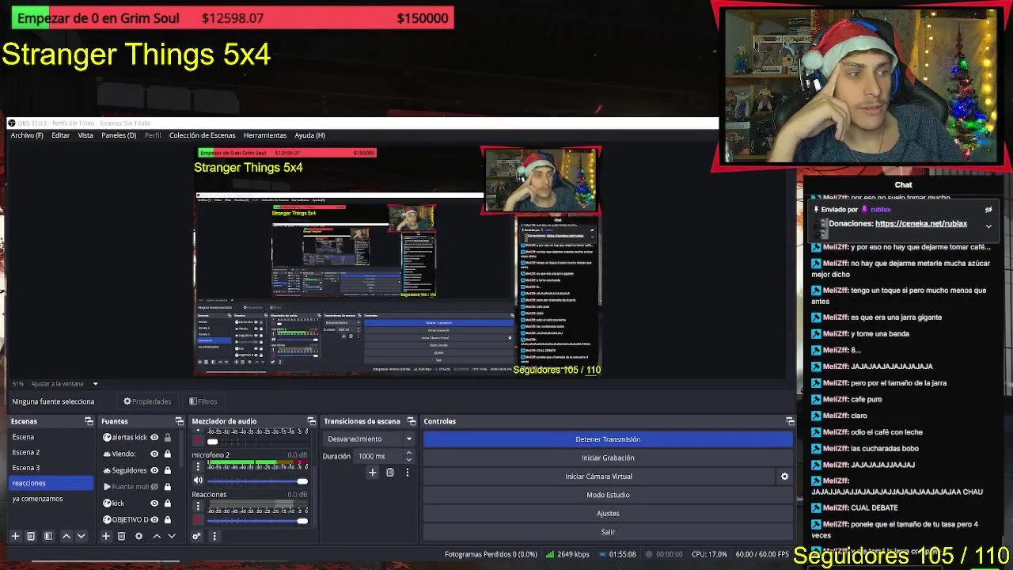Viewport: 1013px width, 570px height.
Task: Toggle visibility of OBJETIVO D source
Action: click(154, 519)
